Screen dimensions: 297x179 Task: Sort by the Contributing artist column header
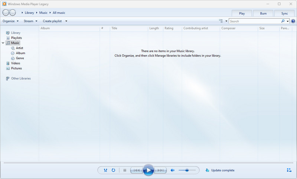point(201,28)
